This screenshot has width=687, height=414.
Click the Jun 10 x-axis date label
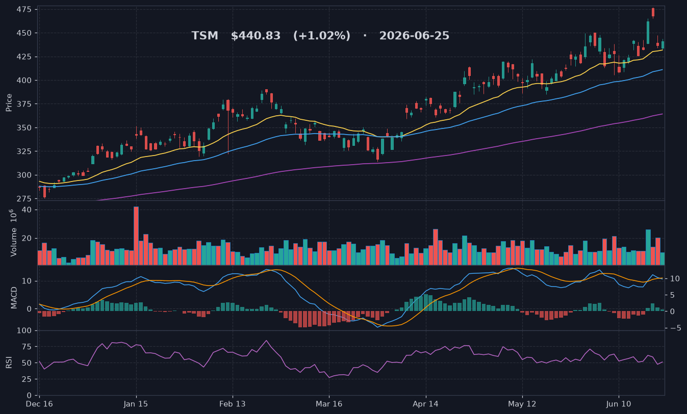coord(619,404)
